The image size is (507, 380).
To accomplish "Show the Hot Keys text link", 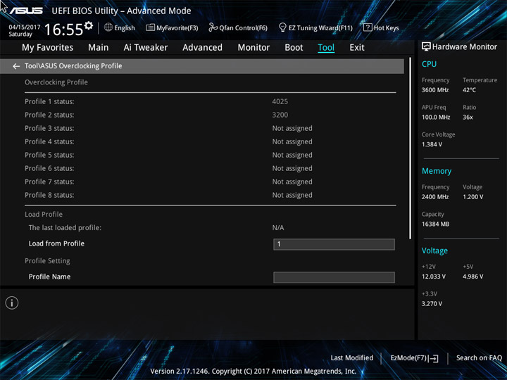I will [x=386, y=27].
